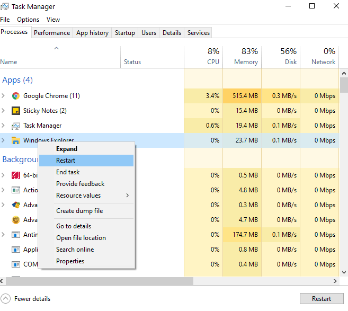Click the first Adva process colorful icon
The width and height of the screenshot is (348, 311).
point(16,205)
